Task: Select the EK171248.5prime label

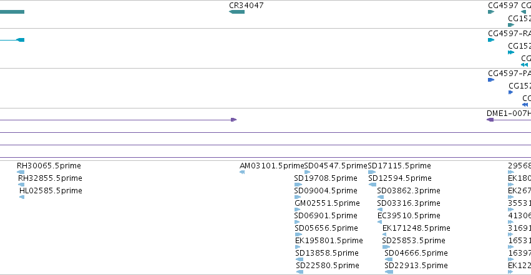Action: tap(416, 228)
